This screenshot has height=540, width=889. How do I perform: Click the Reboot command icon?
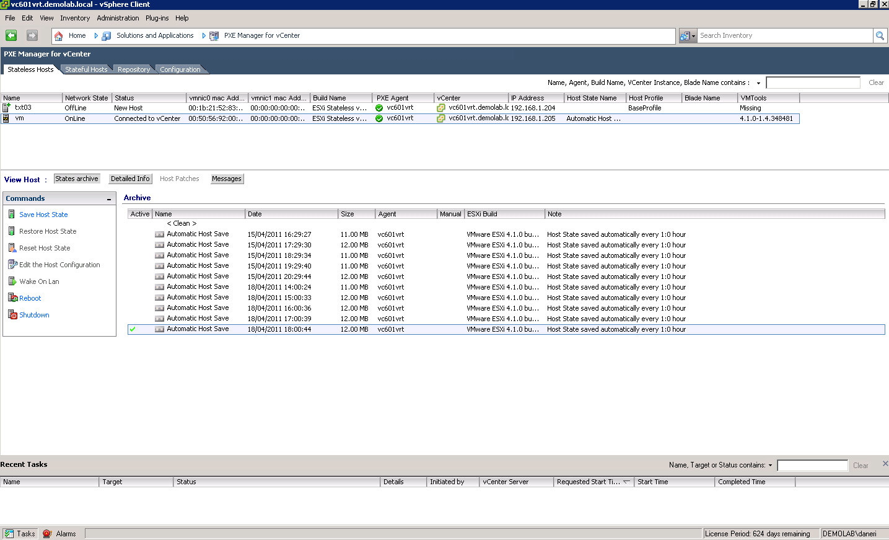coord(12,298)
